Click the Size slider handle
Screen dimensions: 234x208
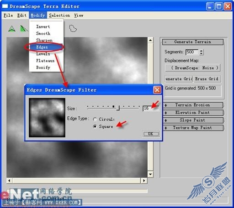118,108
